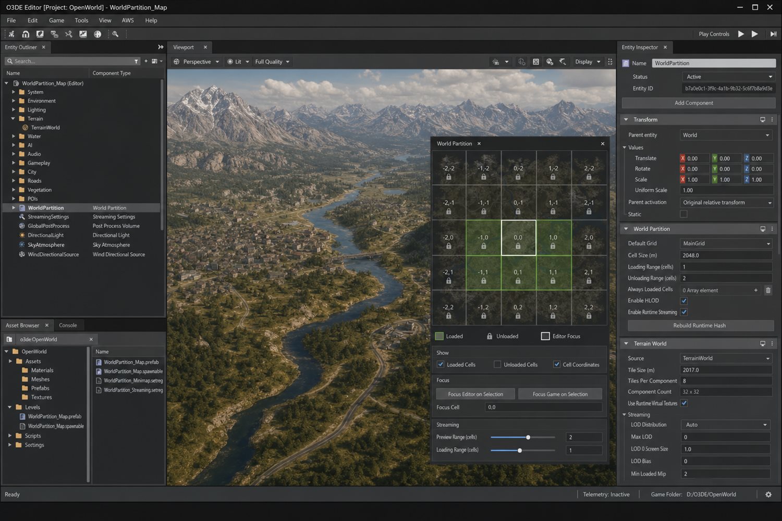Open the Default Grid dropdown showing MainGrid
The width and height of the screenshot is (782, 521).
pyautogui.click(x=726, y=243)
